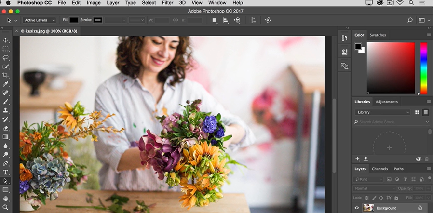
Task: Select the Clone Stamp tool
Action: pyautogui.click(x=5, y=111)
